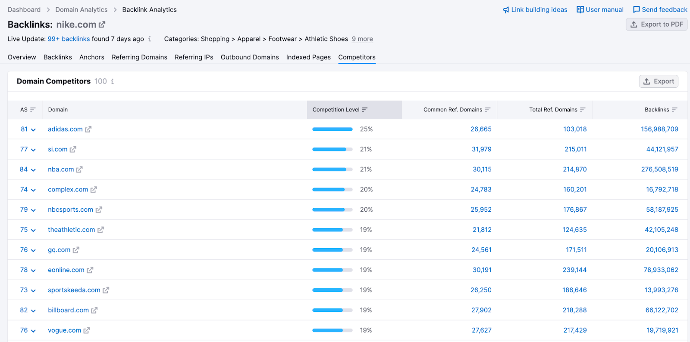Click vogue.com competition level bar
690x342 pixels.
[x=332, y=330]
